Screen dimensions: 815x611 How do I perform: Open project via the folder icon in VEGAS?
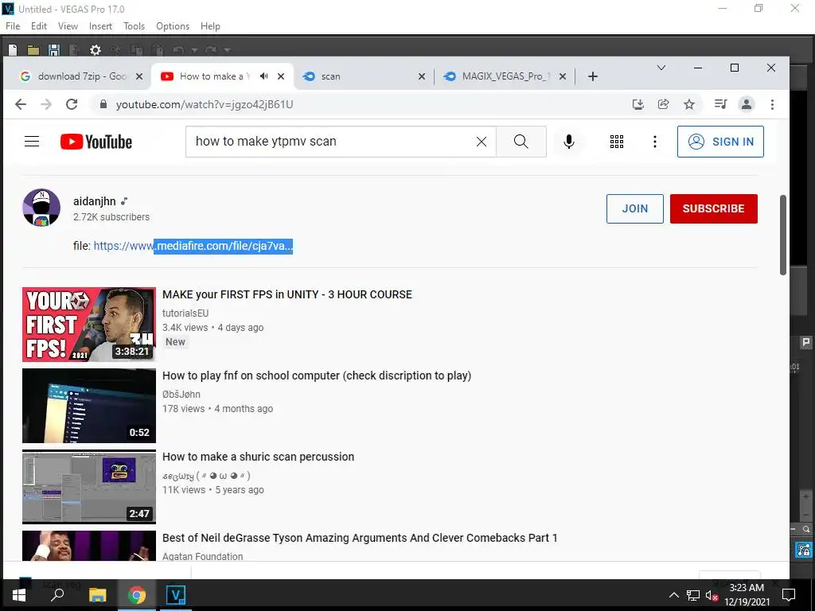pyautogui.click(x=33, y=50)
